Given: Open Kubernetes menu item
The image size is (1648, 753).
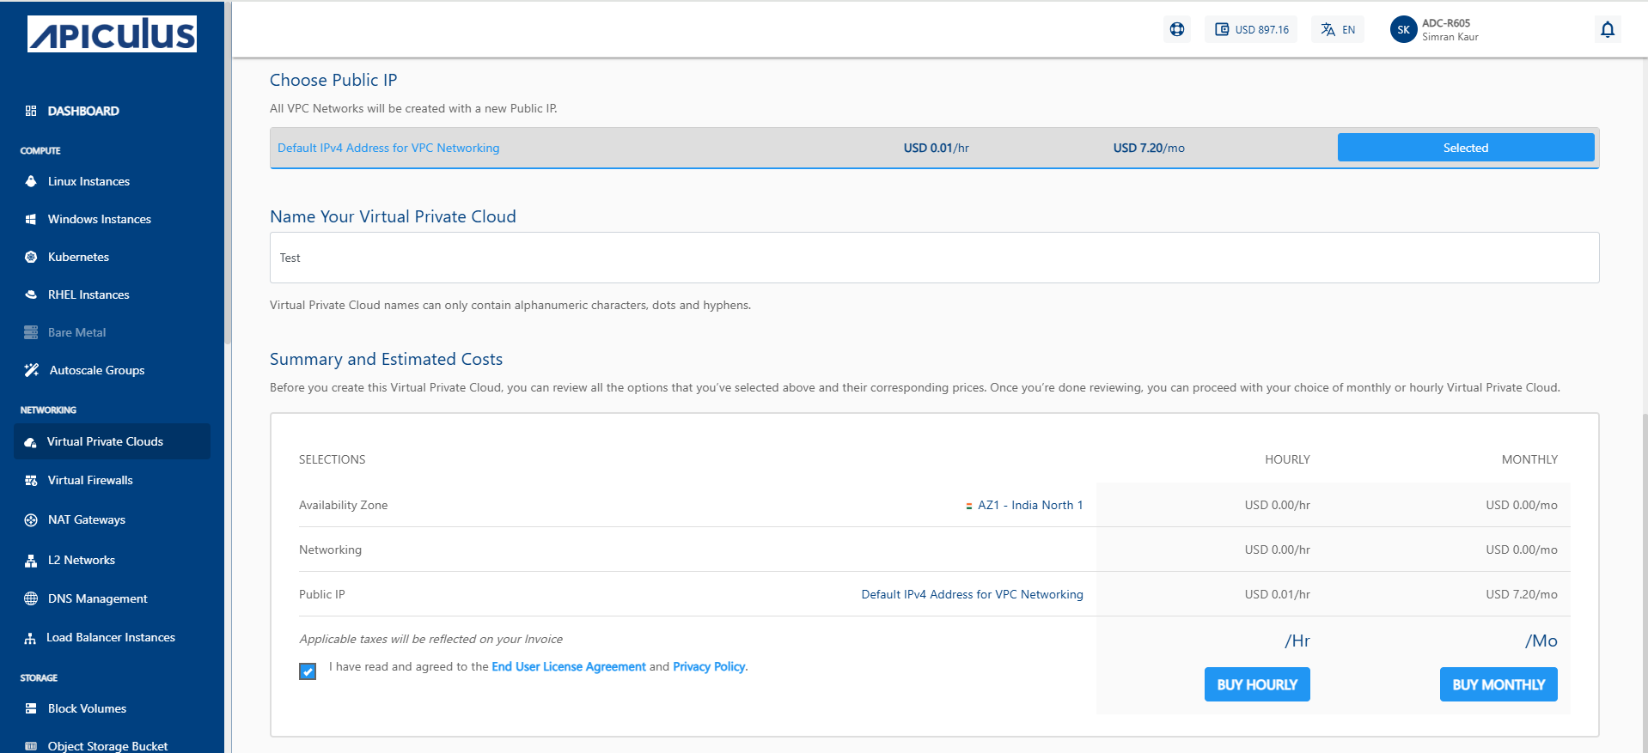Looking at the screenshot, I should [x=78, y=257].
